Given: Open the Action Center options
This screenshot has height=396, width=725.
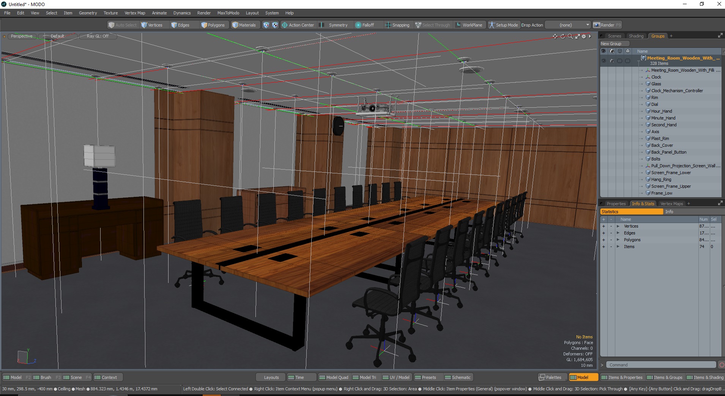Looking at the screenshot, I should click(x=298, y=25).
